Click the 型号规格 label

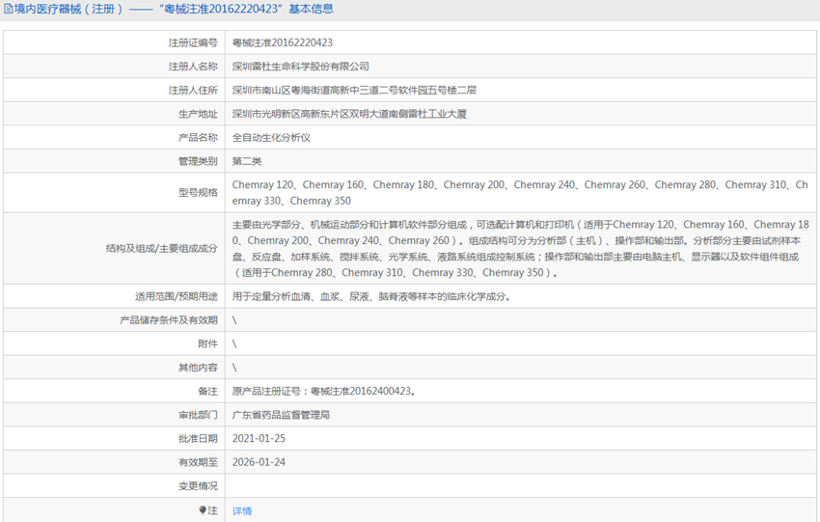point(198,192)
